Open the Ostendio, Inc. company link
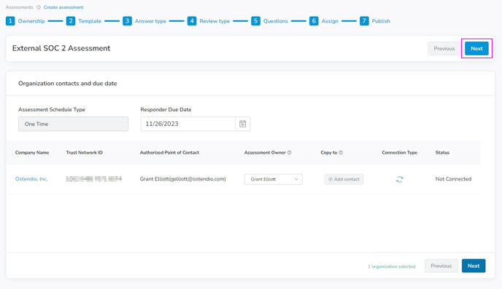The width and height of the screenshot is (502, 289). (x=31, y=179)
